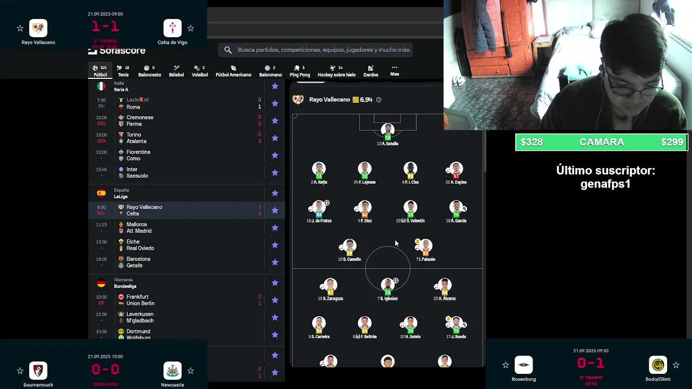Toggle favorite star for Inter vs Sassuolo
This screenshot has width=692, height=389.
tap(275, 172)
